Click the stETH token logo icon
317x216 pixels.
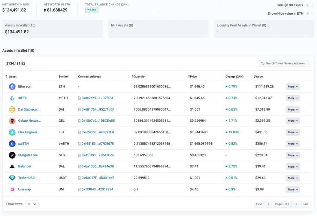(12, 98)
